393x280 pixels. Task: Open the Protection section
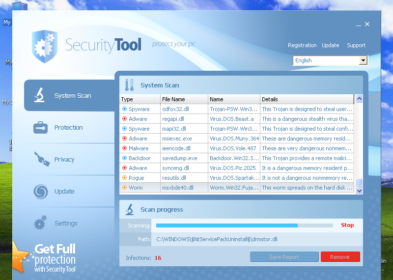click(x=68, y=127)
